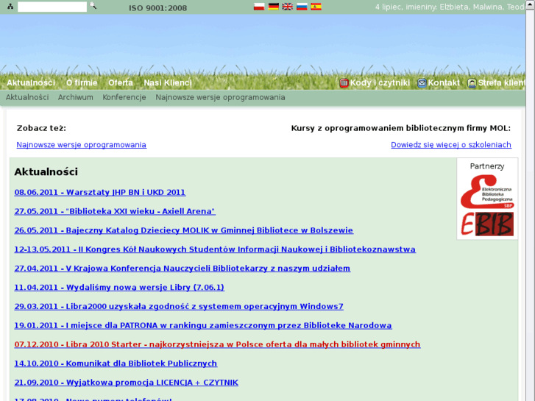
Task: Go to Kody i czytniki
Action: coord(380,83)
